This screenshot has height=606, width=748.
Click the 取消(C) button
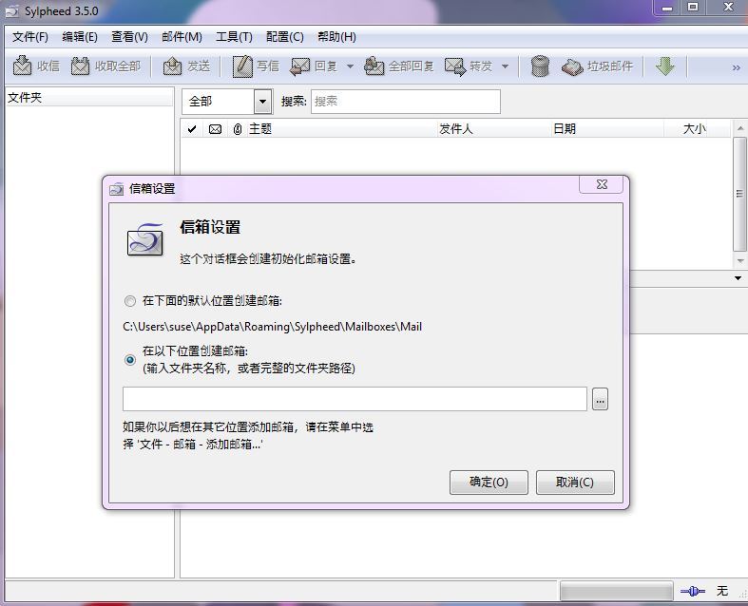click(575, 482)
